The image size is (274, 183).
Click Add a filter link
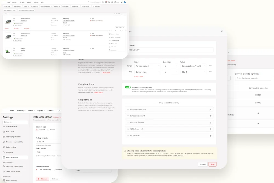[139, 77]
